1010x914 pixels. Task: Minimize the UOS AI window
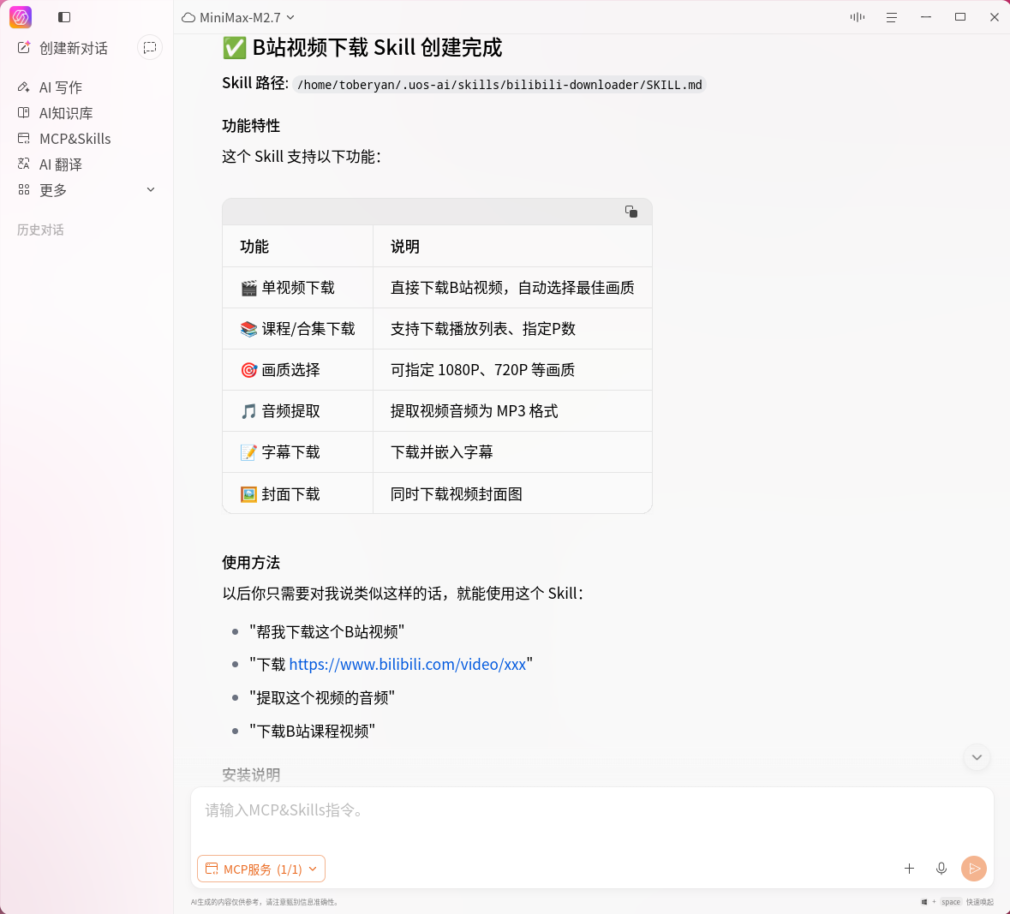click(926, 17)
